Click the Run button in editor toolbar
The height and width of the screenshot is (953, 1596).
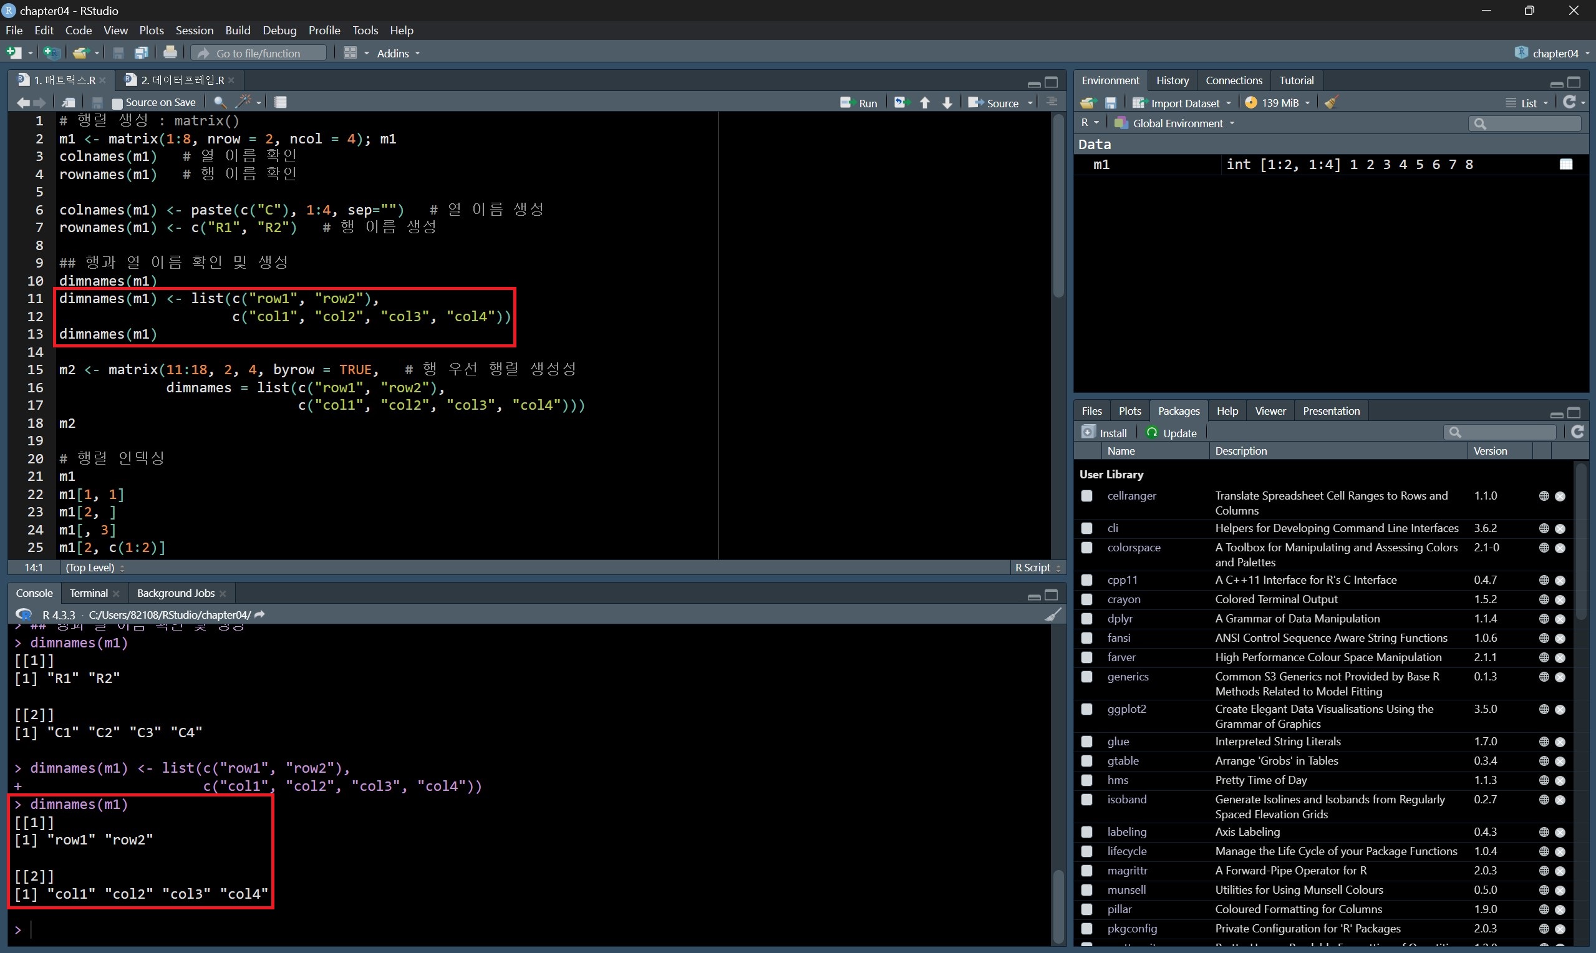(x=859, y=103)
